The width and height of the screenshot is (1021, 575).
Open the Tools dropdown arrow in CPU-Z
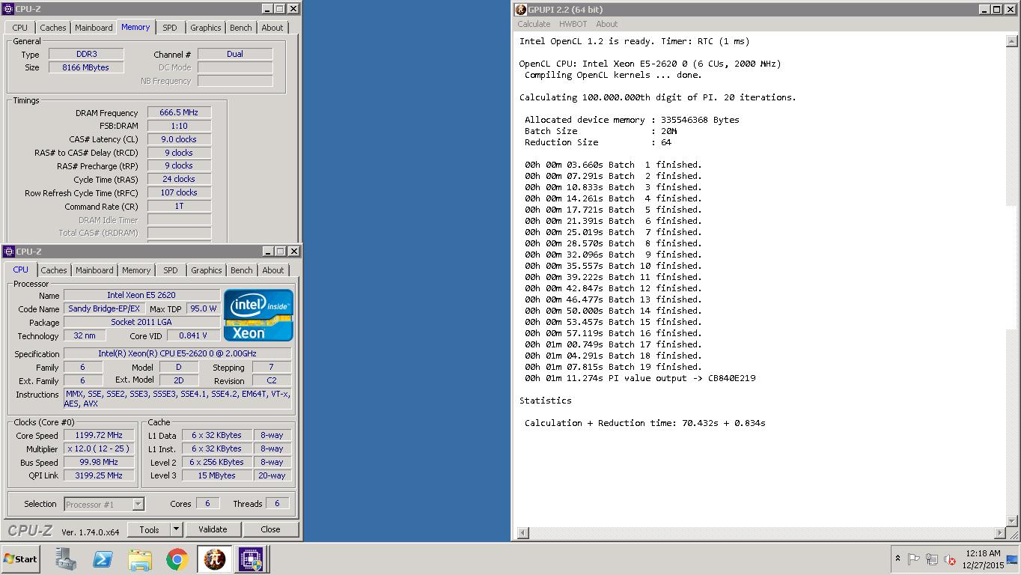[177, 529]
